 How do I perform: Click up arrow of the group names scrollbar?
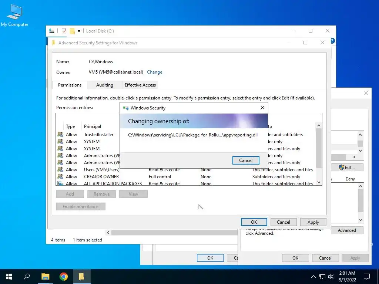coord(360,135)
